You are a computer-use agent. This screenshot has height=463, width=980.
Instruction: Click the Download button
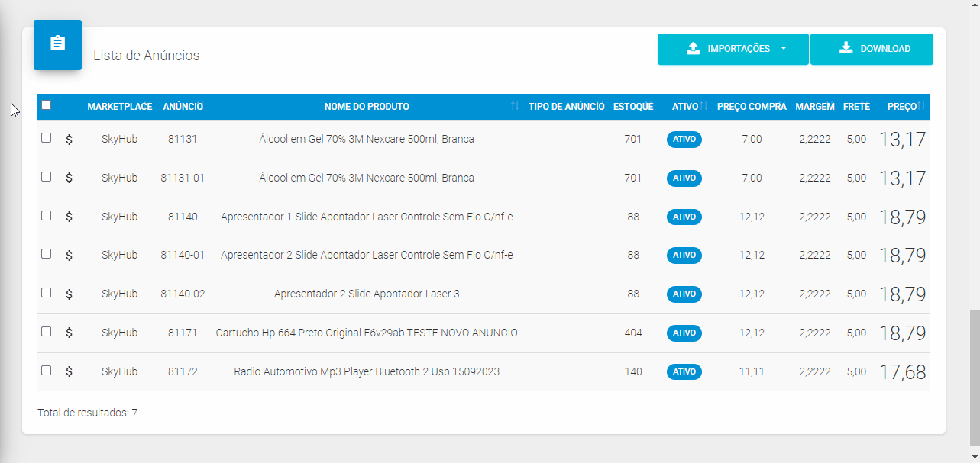(872, 49)
